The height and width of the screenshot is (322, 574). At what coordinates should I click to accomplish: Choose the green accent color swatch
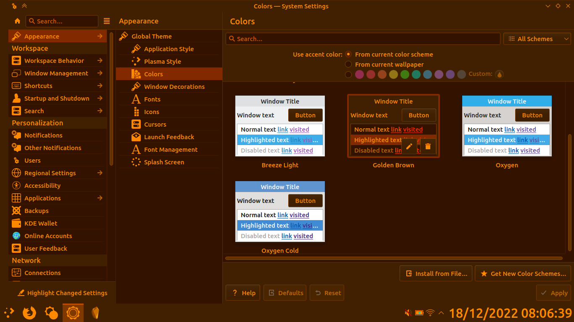[x=405, y=75]
